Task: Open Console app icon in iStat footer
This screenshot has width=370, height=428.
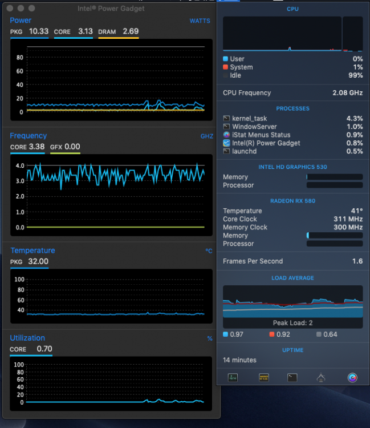Action: tap(263, 378)
